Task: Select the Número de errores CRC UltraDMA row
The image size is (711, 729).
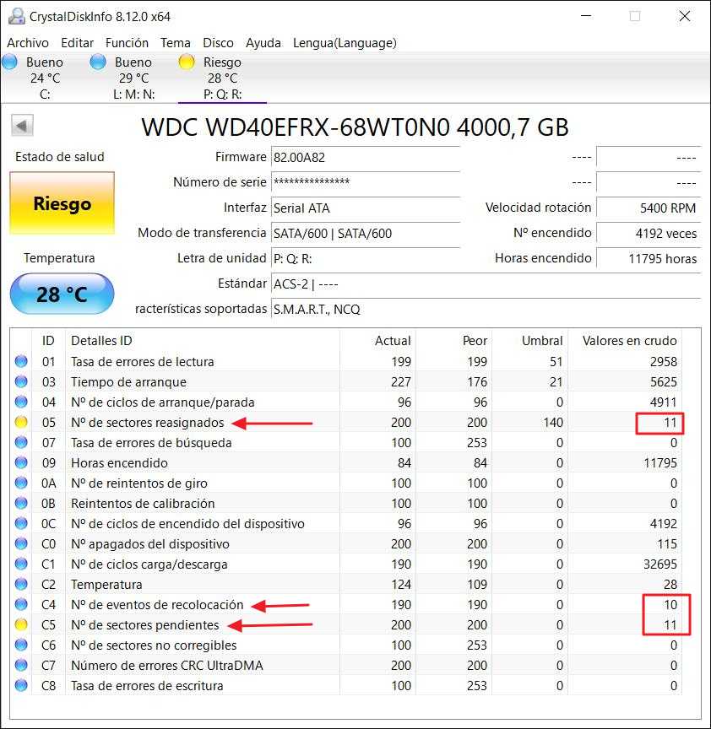Action: (346, 666)
